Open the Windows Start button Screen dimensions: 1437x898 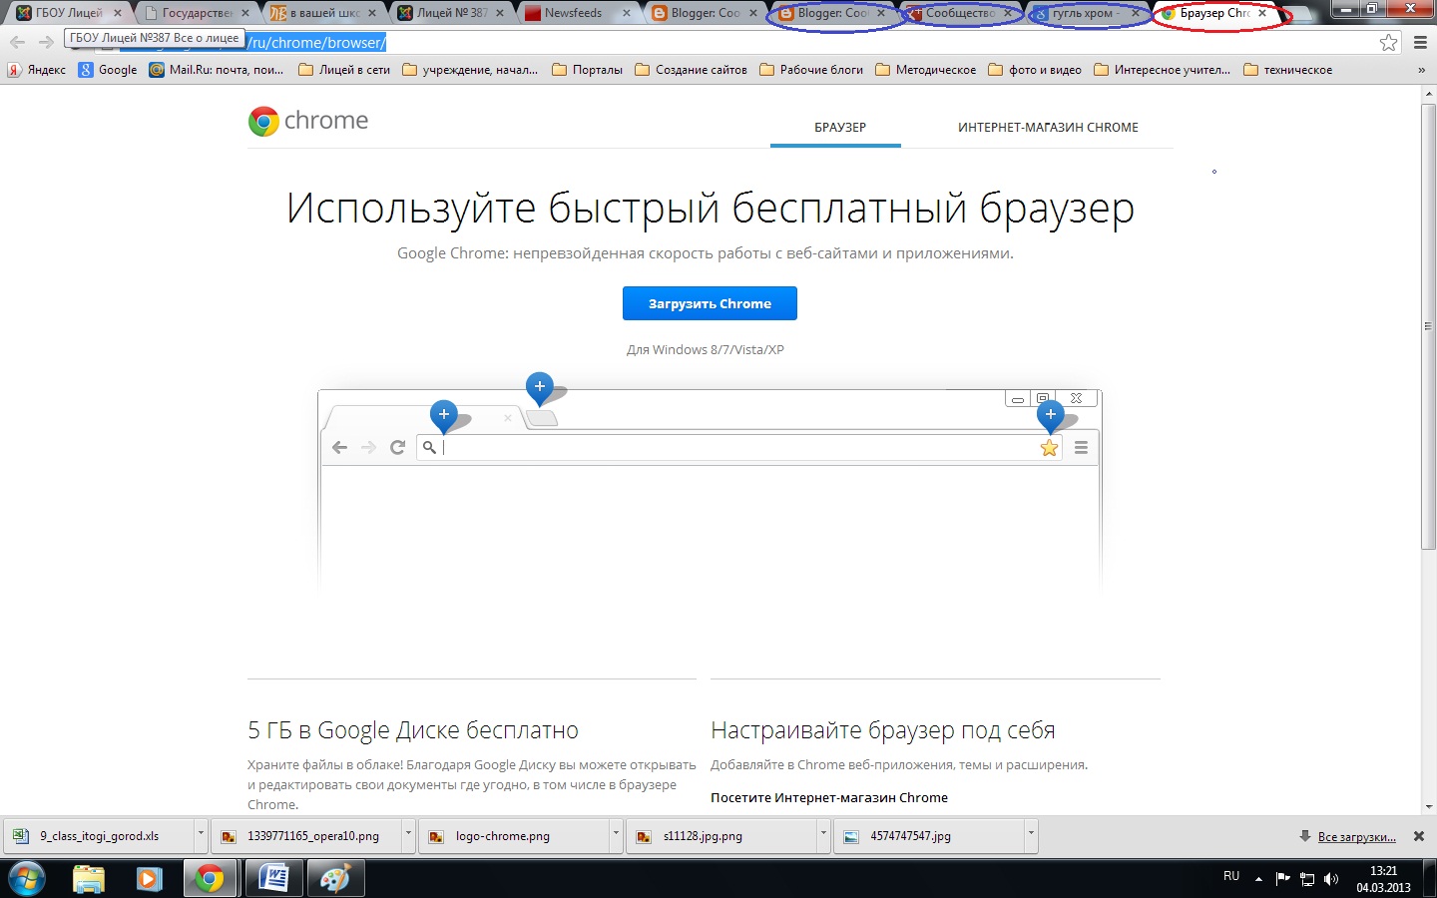tap(26, 879)
